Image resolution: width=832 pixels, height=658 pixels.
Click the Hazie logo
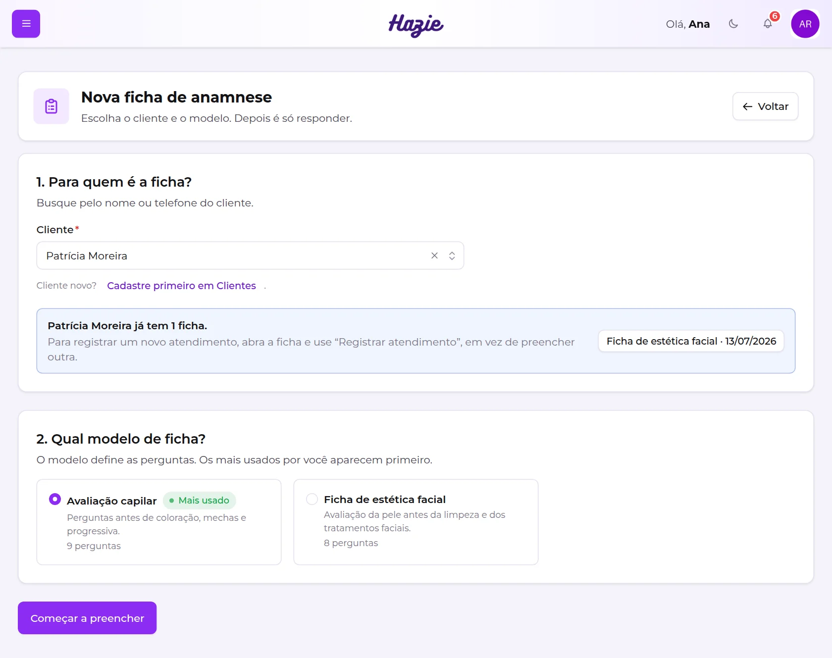tap(416, 25)
